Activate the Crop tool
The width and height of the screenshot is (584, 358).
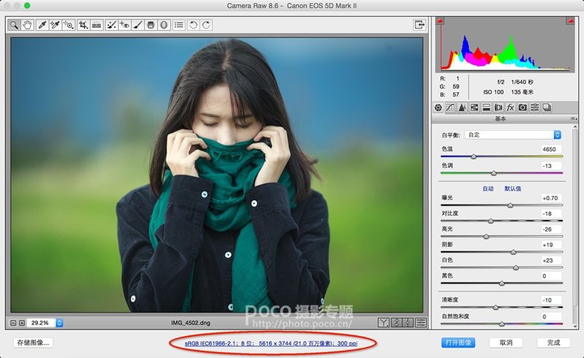tap(82, 25)
